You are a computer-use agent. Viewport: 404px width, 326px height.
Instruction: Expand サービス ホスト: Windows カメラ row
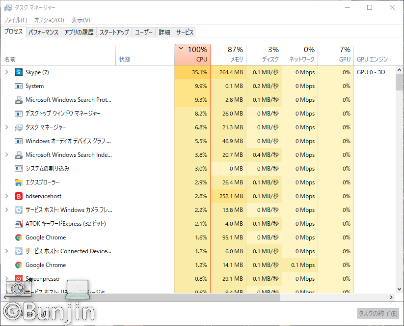[7, 210]
